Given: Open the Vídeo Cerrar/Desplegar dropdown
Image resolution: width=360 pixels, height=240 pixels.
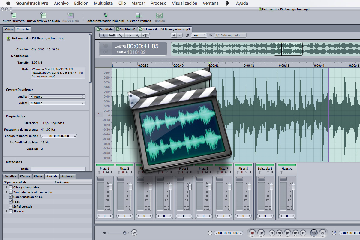Looking at the screenshot, I should tap(57, 103).
